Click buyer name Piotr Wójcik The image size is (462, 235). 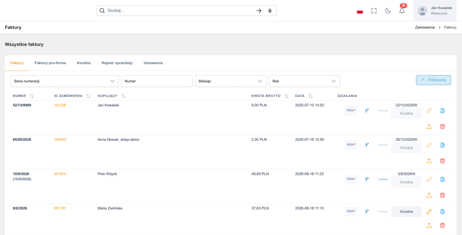107,174
